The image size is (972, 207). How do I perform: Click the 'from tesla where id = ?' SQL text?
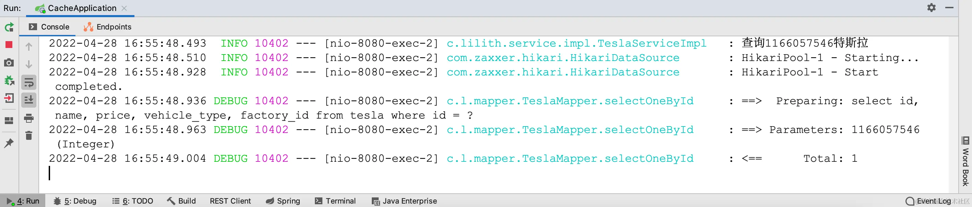tap(394, 115)
